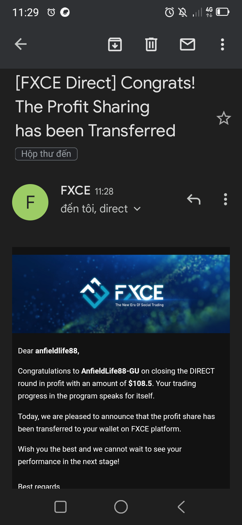Tap the FXCE sender name

click(x=75, y=190)
